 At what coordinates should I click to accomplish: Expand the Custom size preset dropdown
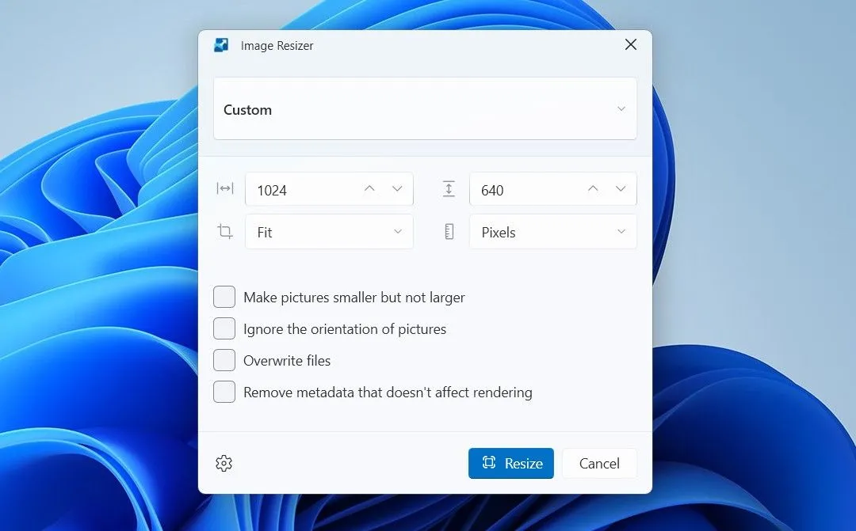[425, 109]
